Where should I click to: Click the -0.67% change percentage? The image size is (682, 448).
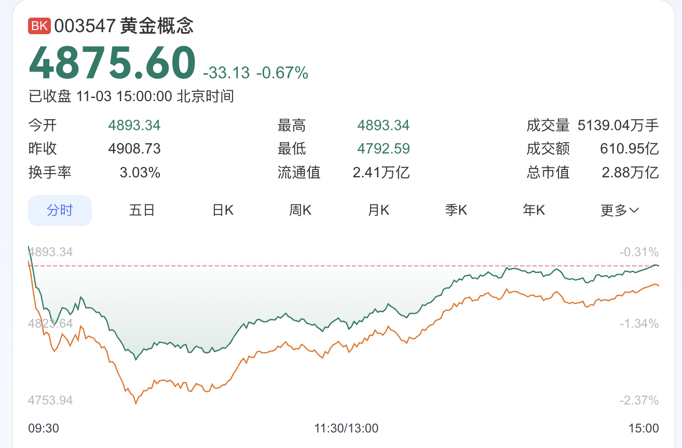tap(282, 73)
